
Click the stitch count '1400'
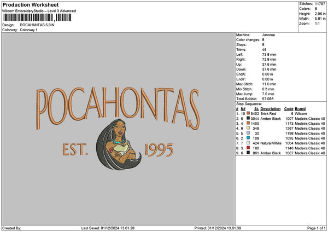tap(255, 123)
